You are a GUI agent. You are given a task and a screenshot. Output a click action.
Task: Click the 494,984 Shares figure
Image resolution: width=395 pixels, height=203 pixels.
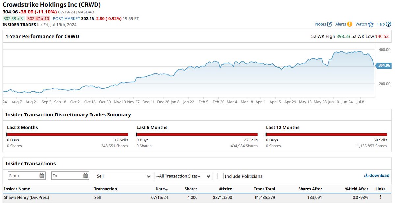[x=244, y=146]
